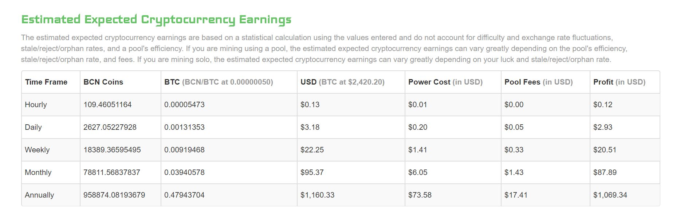The image size is (680, 222).
Task: Click the Monthly row label
Action: click(38, 172)
